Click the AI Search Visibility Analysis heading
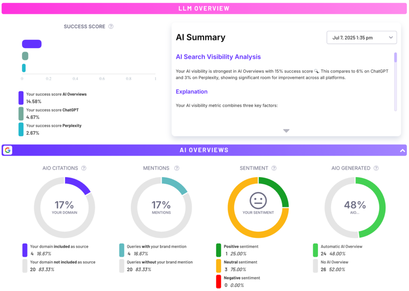This screenshot has width=409, height=291. pos(218,57)
